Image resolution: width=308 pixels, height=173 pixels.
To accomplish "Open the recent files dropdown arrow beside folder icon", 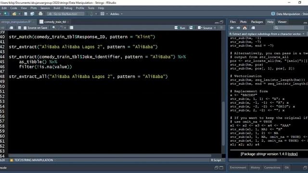I will 19,14.
